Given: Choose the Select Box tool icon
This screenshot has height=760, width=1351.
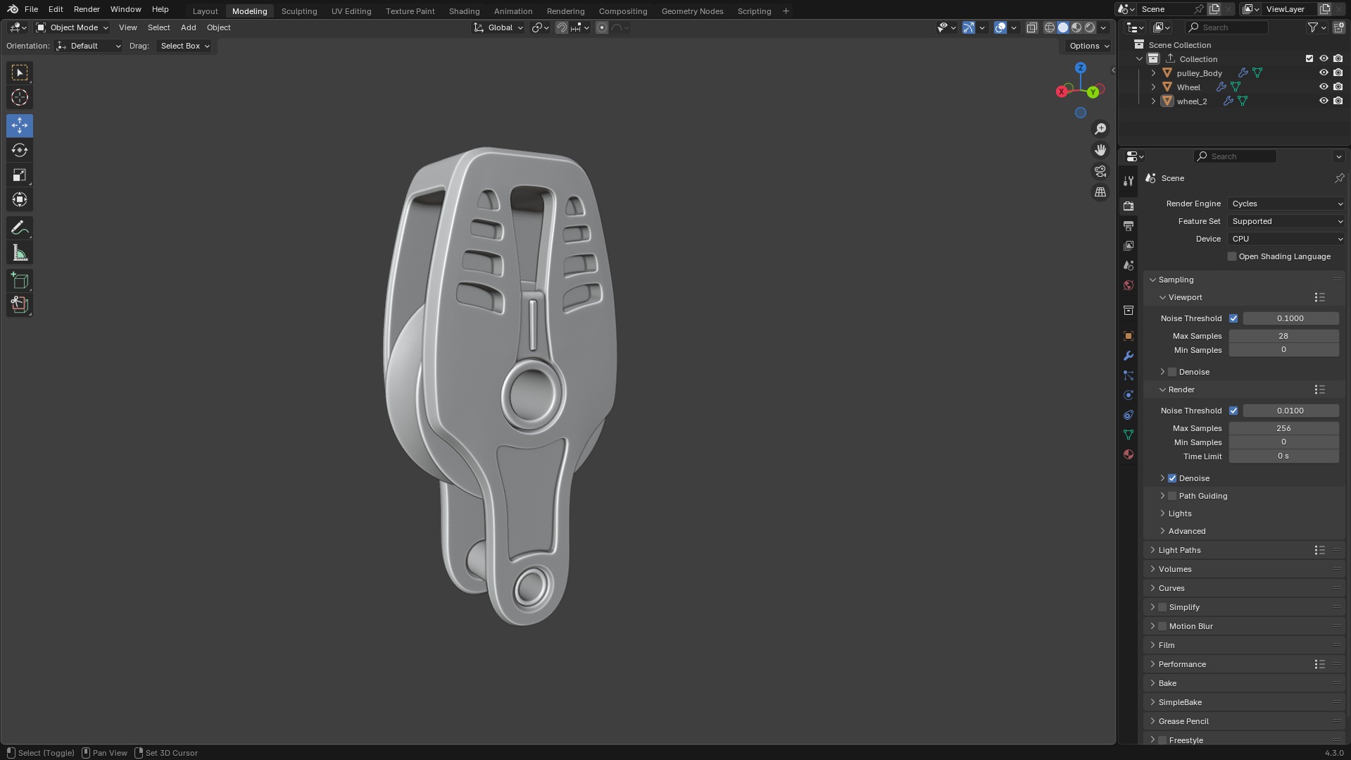Looking at the screenshot, I should pos(20,73).
